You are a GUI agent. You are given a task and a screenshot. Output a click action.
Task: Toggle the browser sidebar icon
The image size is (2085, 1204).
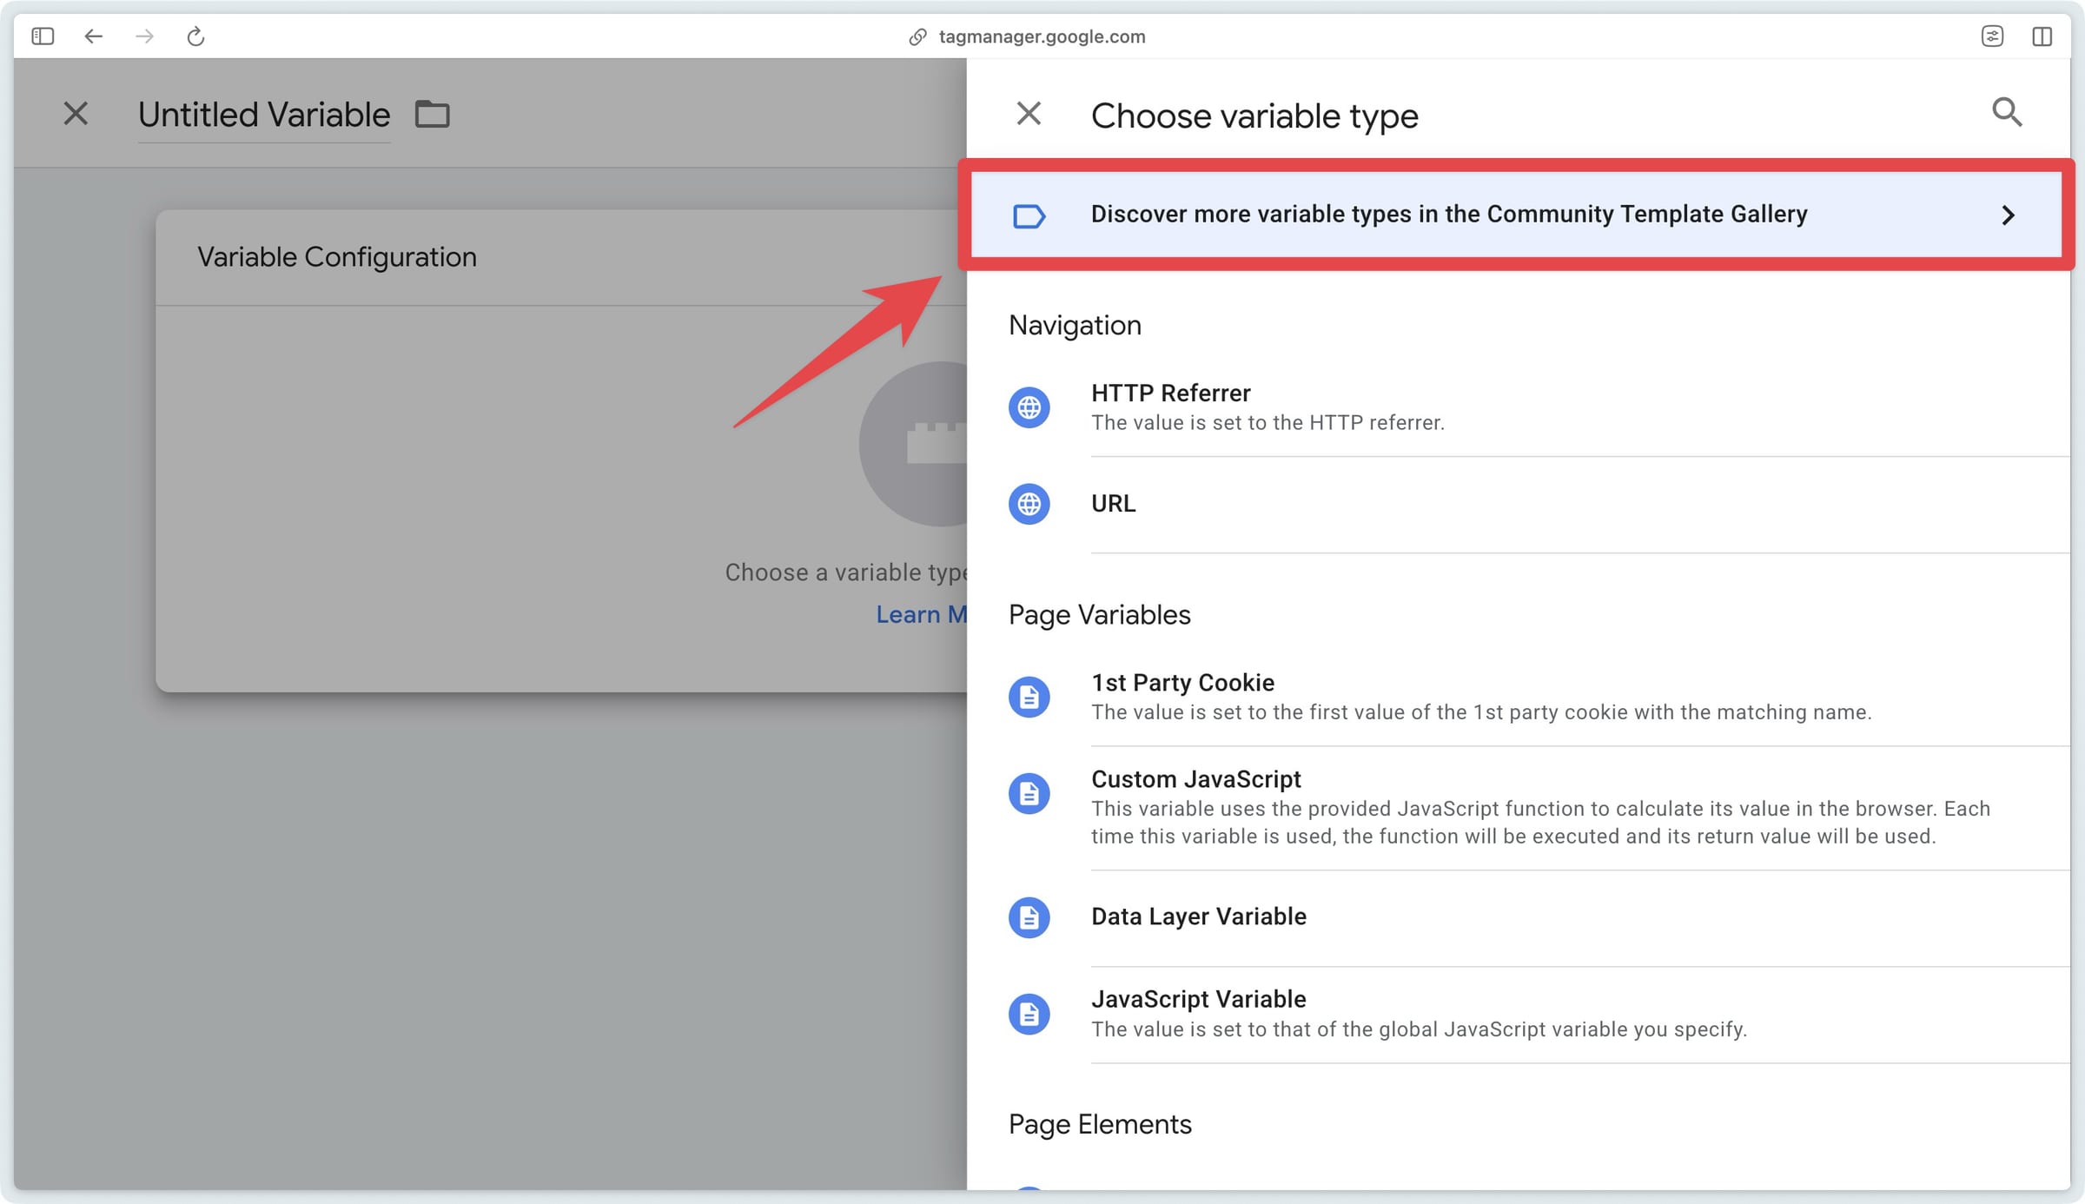(x=43, y=36)
